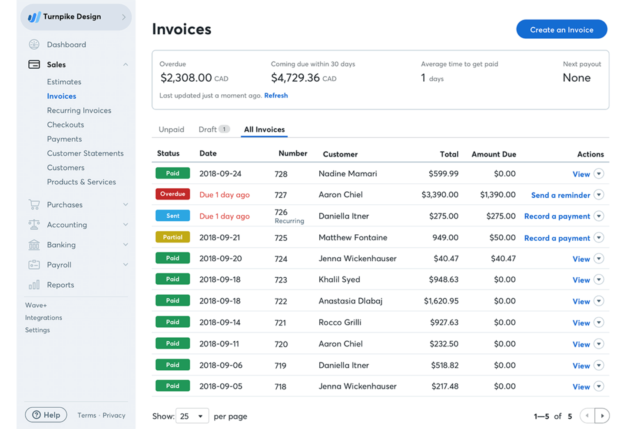Click the Create an Invoice button
The width and height of the screenshot is (643, 429).
click(x=561, y=29)
